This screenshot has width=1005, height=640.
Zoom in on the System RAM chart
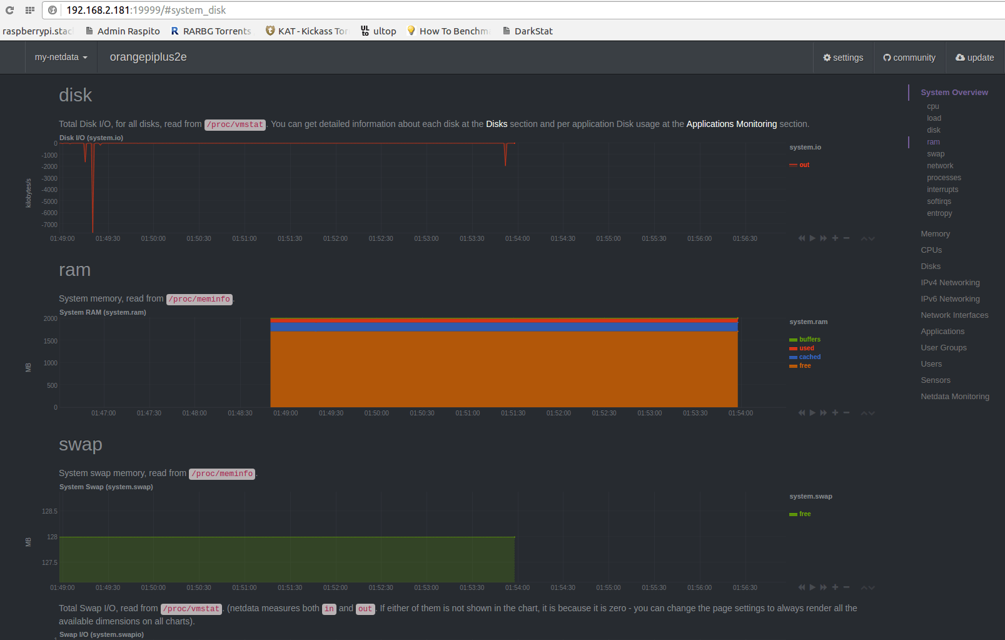pos(835,413)
